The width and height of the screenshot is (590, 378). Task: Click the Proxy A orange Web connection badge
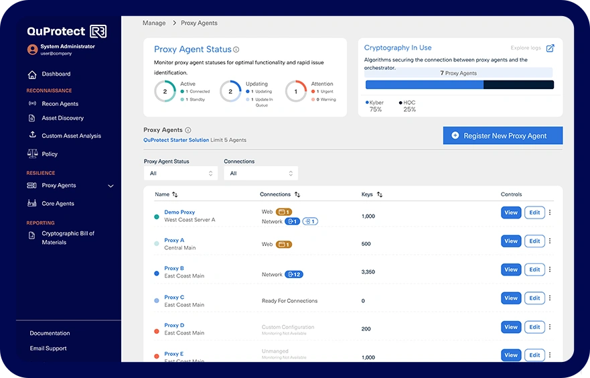coord(284,245)
